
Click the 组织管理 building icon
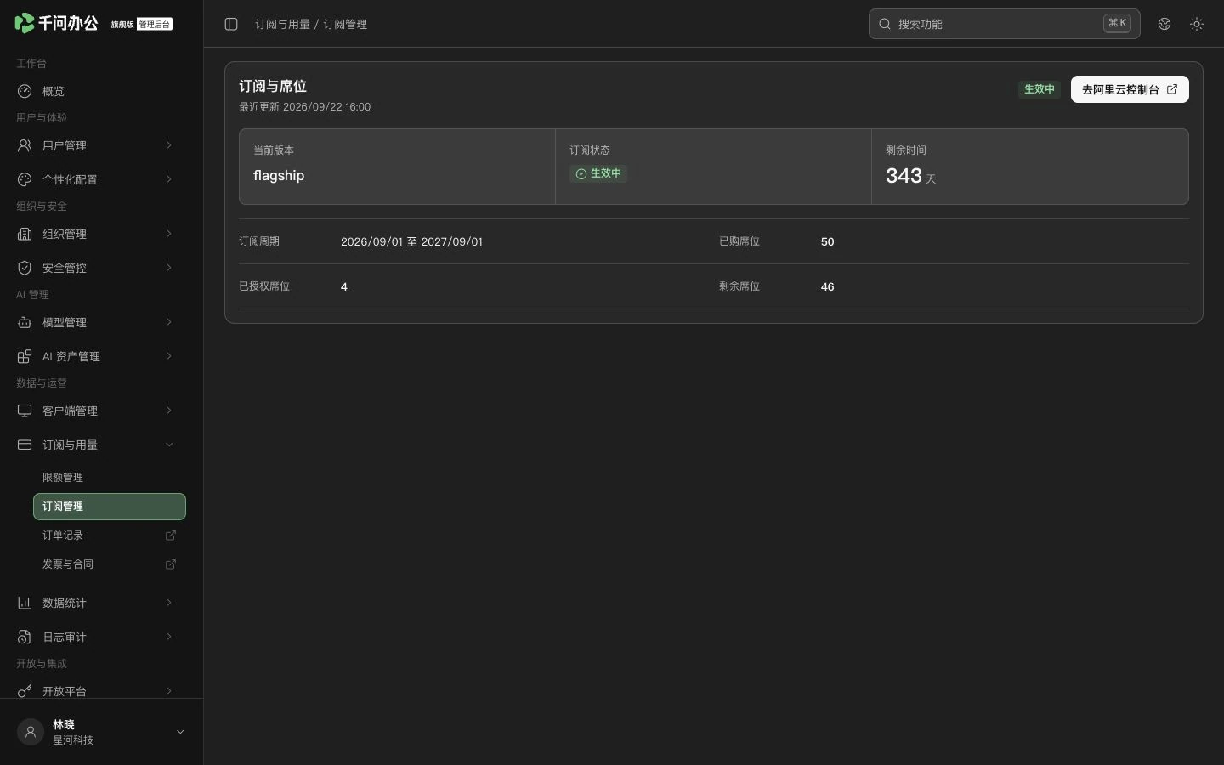click(25, 234)
